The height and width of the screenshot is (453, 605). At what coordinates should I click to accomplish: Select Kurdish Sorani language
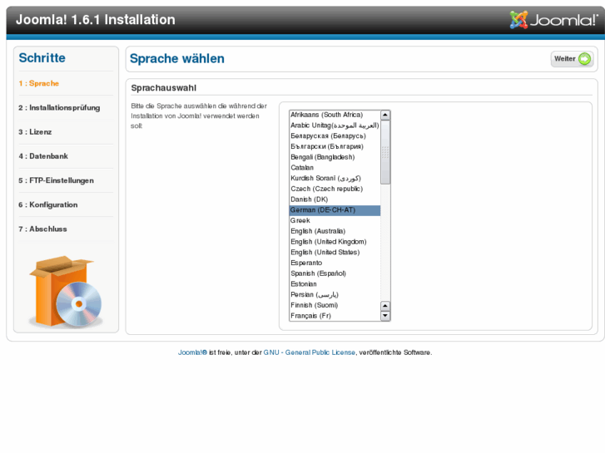tap(335, 178)
